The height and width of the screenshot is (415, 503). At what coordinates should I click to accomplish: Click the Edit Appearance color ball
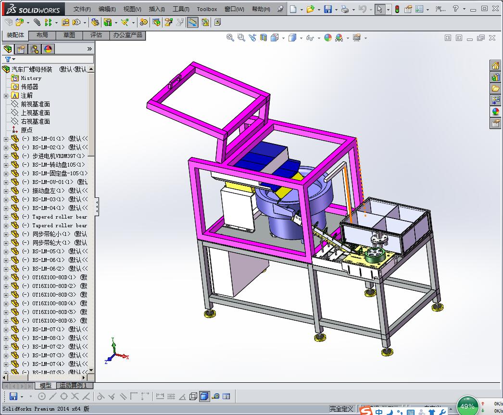pyautogui.click(x=328, y=38)
